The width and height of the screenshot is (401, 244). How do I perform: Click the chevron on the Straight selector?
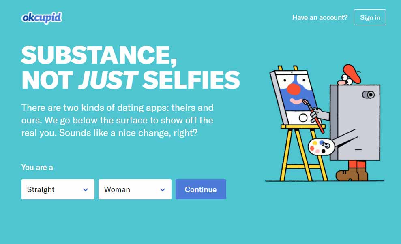pyautogui.click(x=86, y=189)
